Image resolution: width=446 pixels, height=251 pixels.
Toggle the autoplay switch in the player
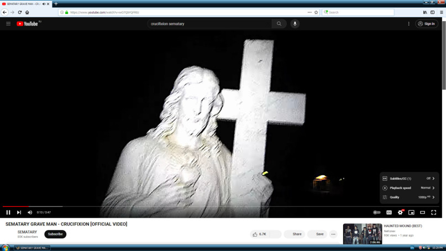[x=377, y=212]
